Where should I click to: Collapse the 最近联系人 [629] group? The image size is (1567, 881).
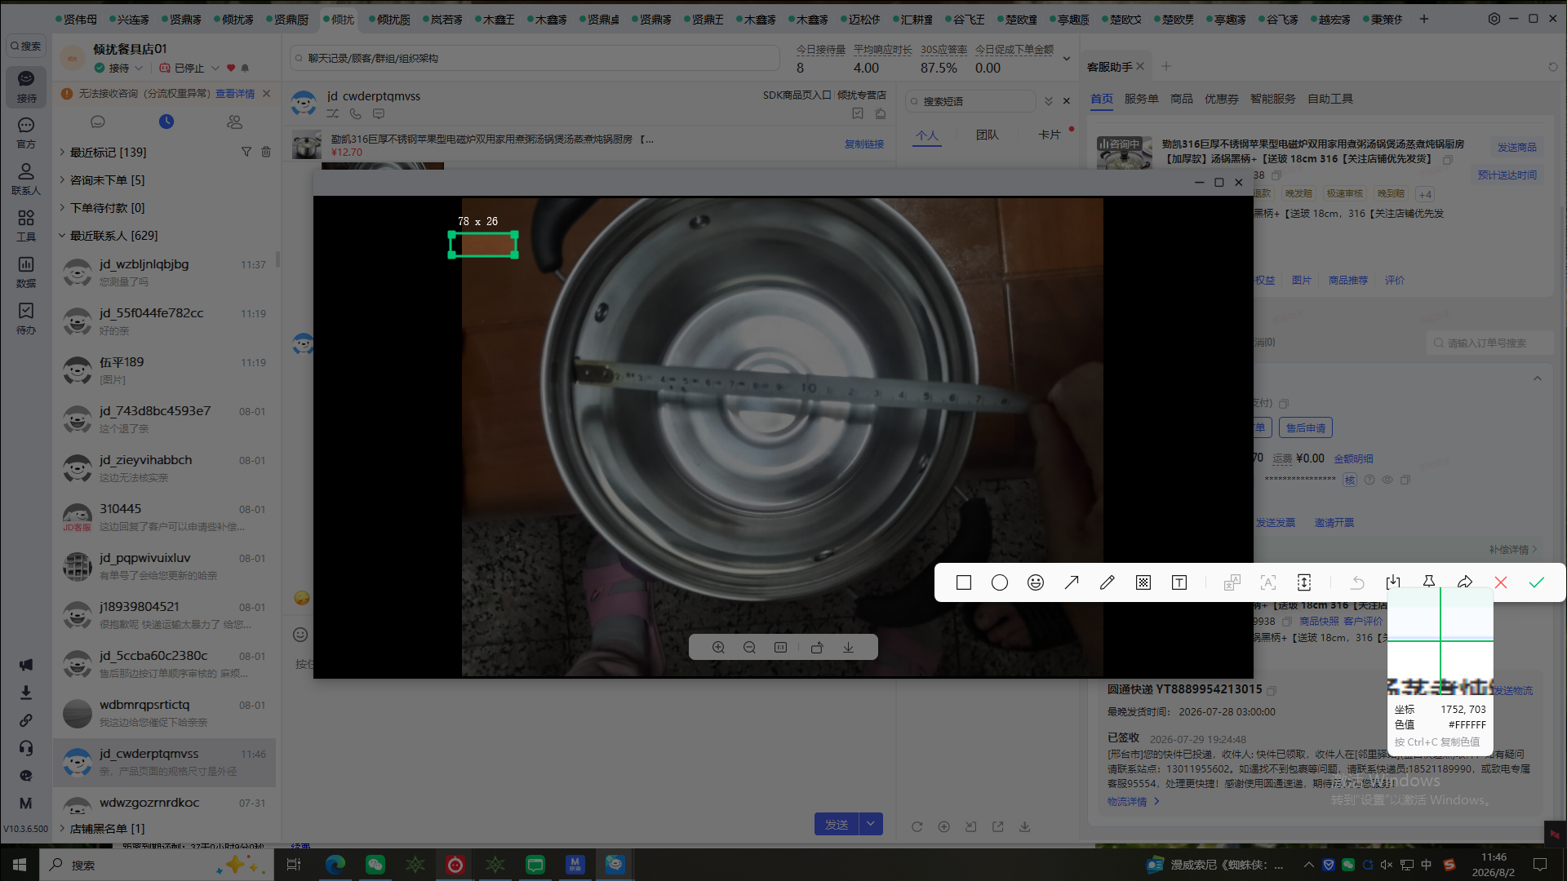pyautogui.click(x=62, y=235)
